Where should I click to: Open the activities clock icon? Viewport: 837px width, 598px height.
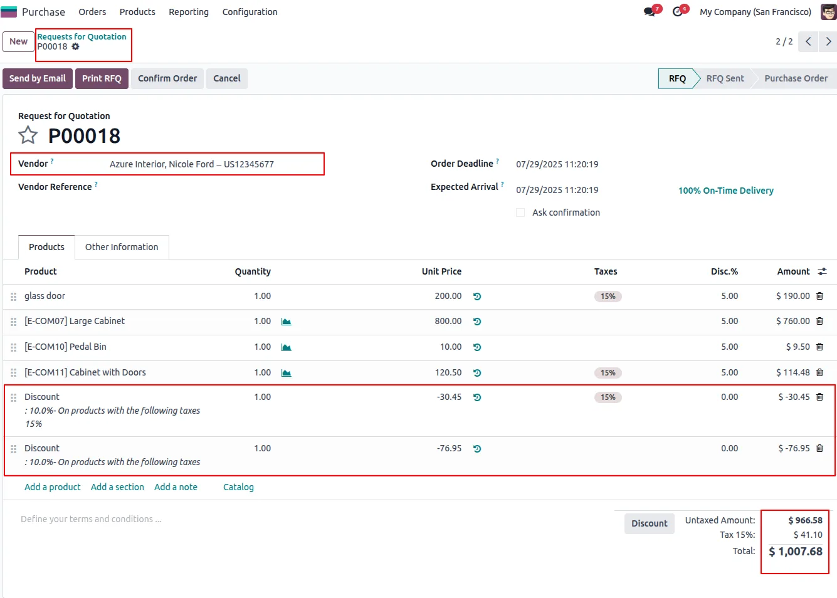[x=677, y=12]
